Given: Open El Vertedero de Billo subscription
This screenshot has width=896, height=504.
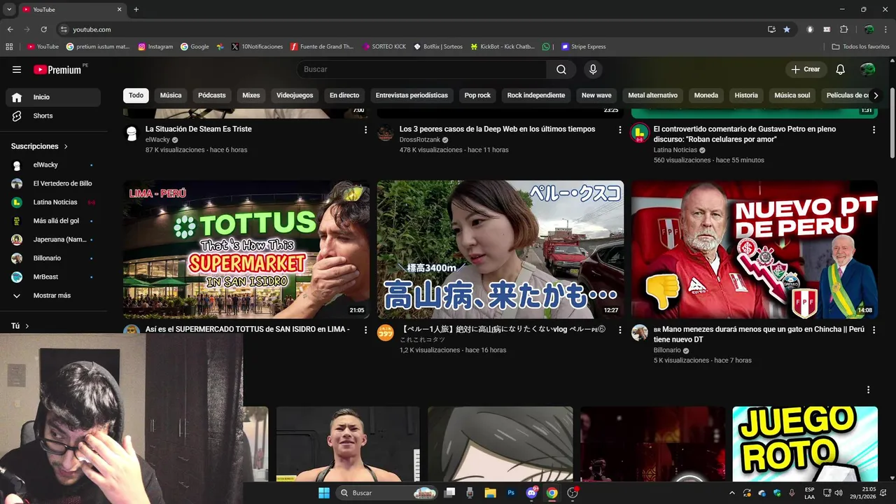Looking at the screenshot, I should (x=53, y=183).
